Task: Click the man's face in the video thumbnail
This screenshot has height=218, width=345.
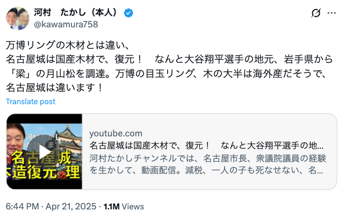Action: pos(15,137)
